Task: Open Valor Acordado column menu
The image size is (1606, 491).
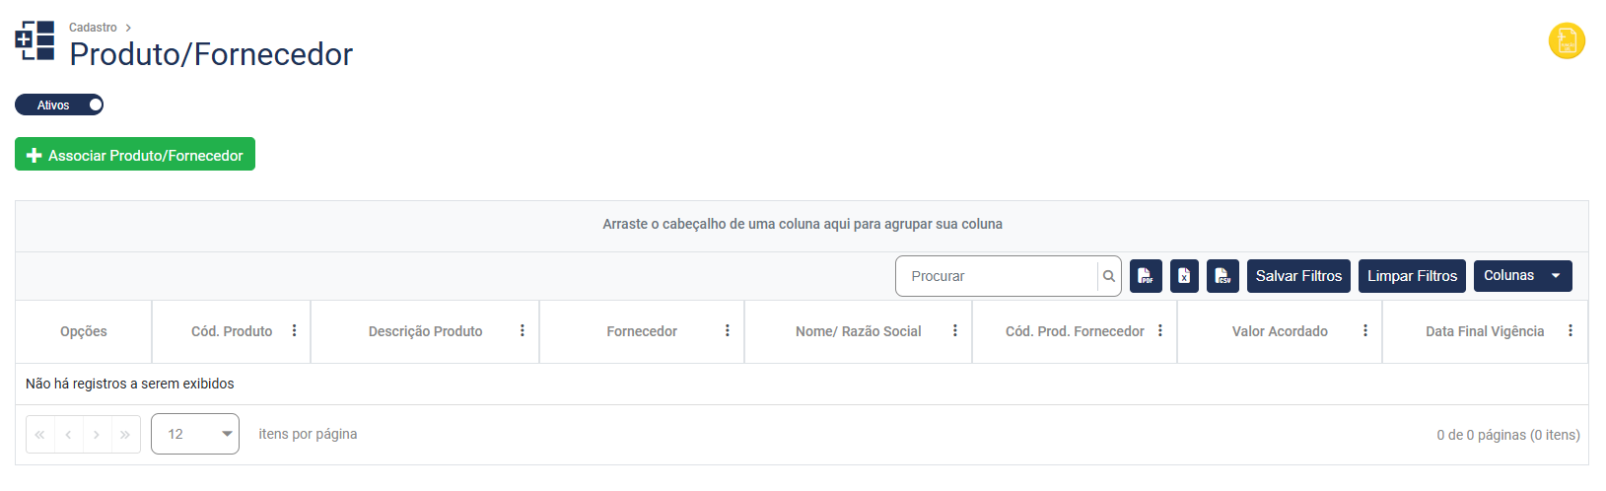Action: [1364, 331]
